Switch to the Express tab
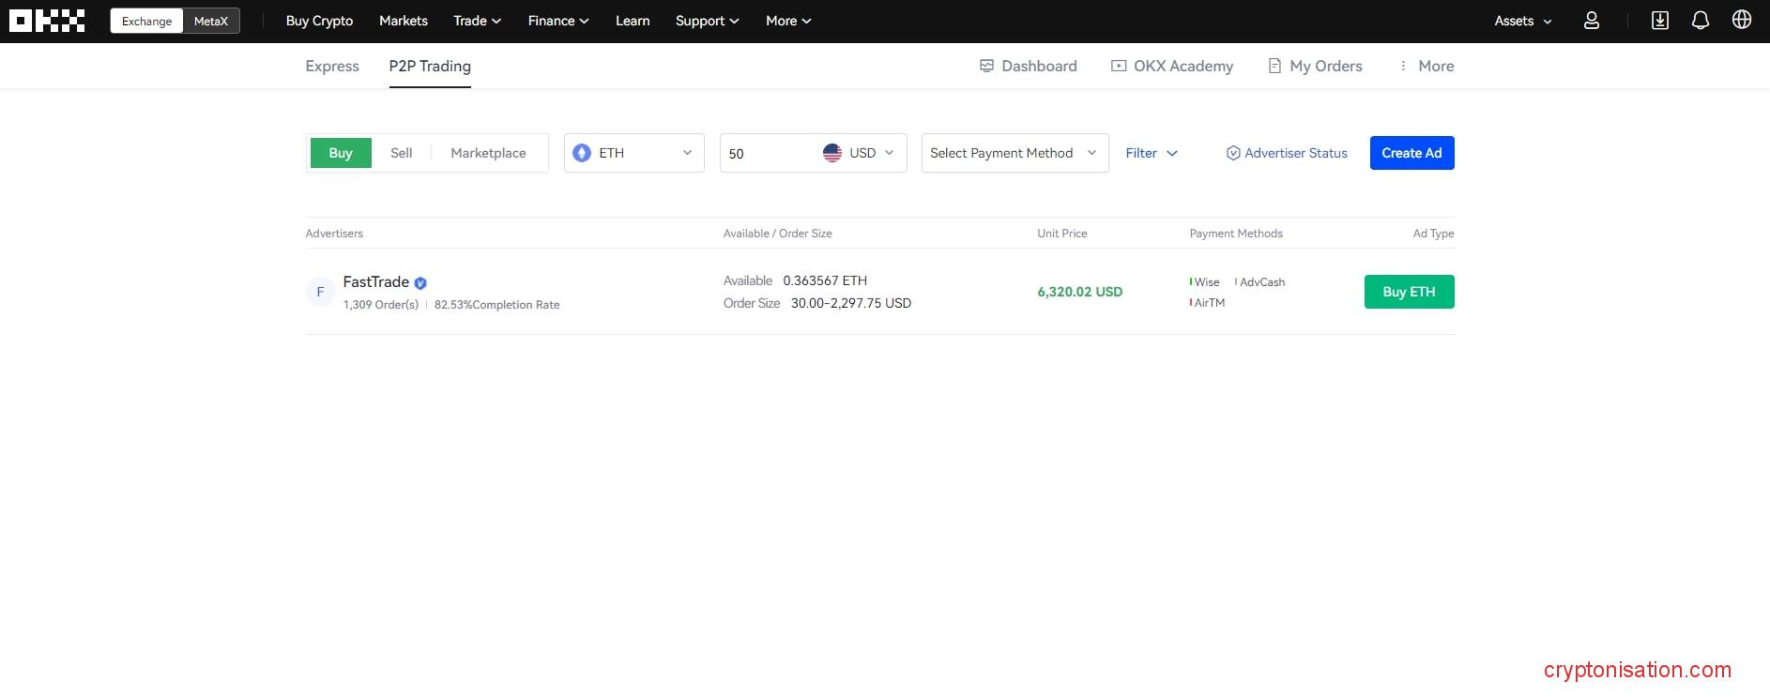 [332, 66]
